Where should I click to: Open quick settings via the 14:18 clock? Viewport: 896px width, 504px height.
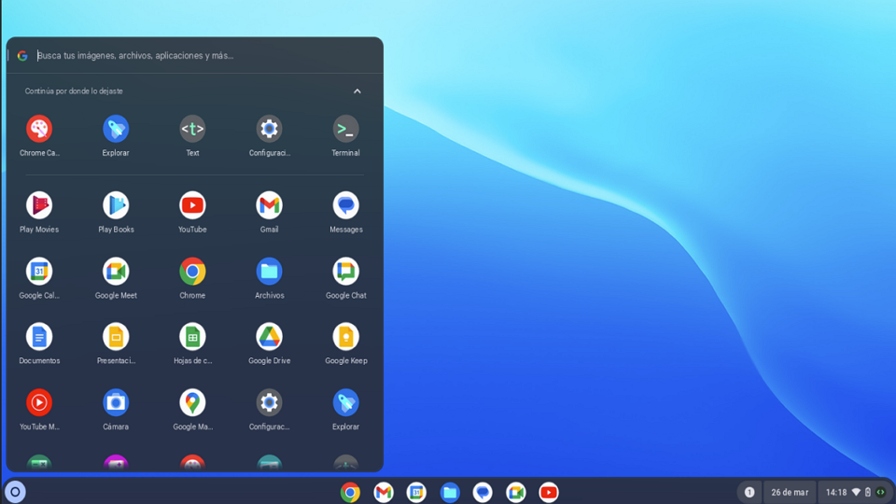coord(836,492)
